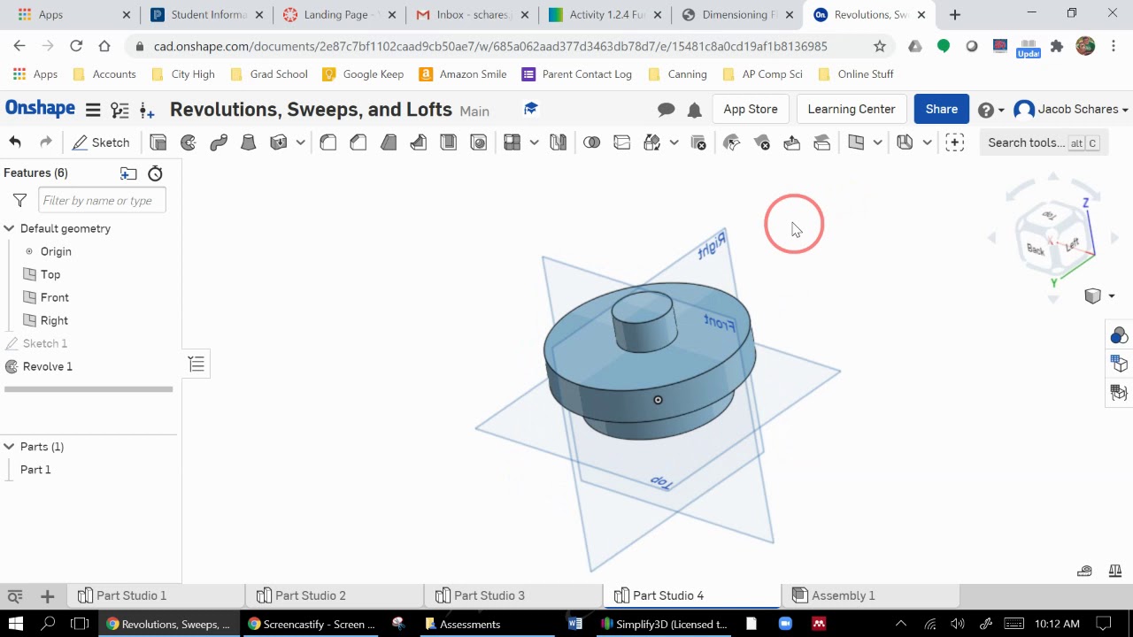Screen dimensions: 1133x637
Task: Select the Transform tool
Action: coord(652,142)
